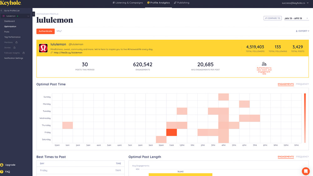Click the TIME column header
The image size is (313, 176).
118,163
